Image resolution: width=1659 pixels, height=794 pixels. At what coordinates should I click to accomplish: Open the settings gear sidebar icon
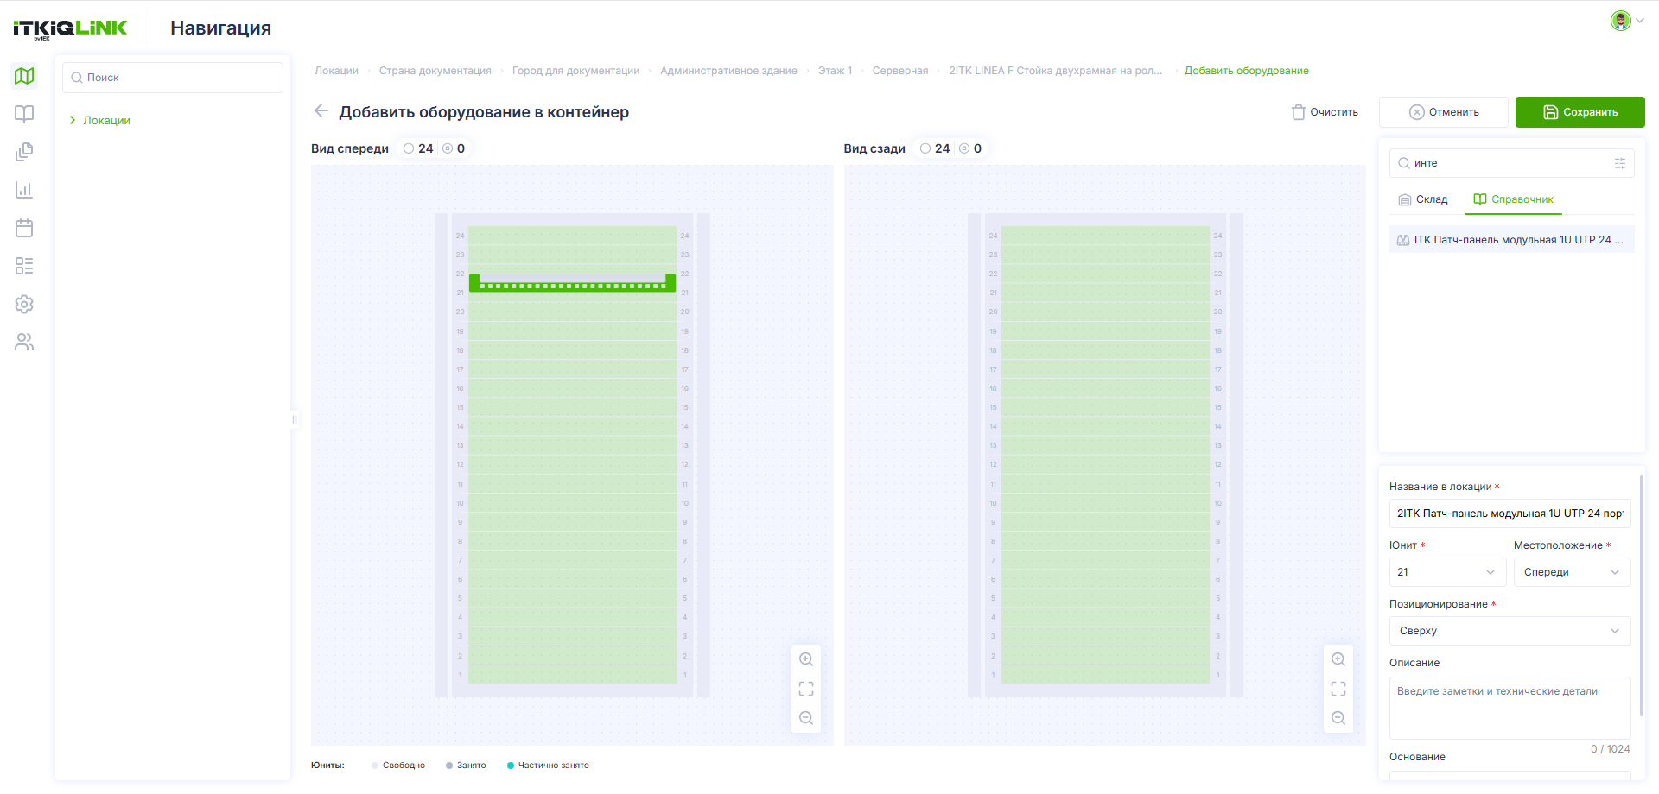click(24, 304)
